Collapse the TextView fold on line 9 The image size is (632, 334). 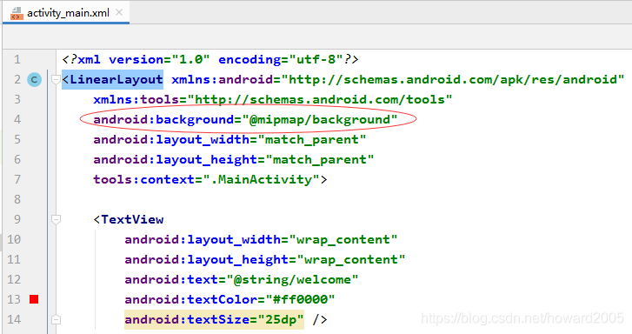pos(56,219)
